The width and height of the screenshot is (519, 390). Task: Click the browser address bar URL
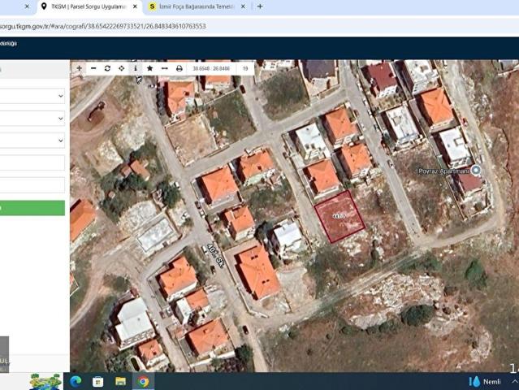102,26
